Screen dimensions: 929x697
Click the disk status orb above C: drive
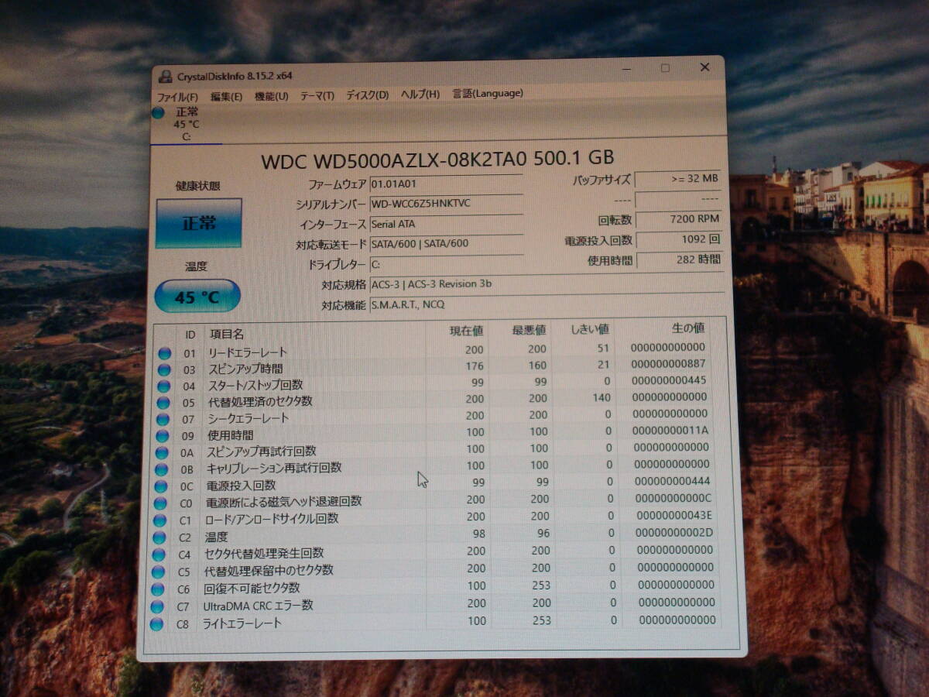[x=159, y=113]
